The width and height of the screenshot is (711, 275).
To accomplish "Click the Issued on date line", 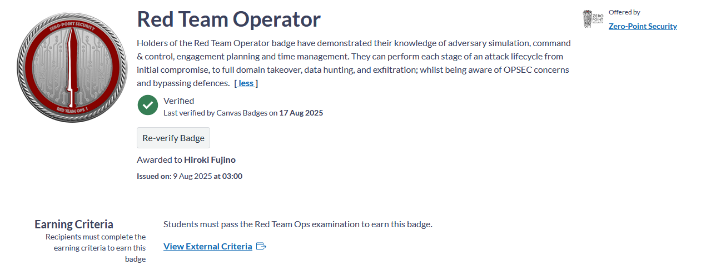I will (x=190, y=177).
